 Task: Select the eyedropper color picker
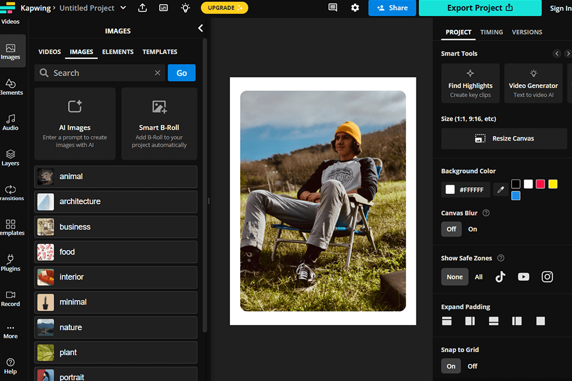pyautogui.click(x=500, y=190)
